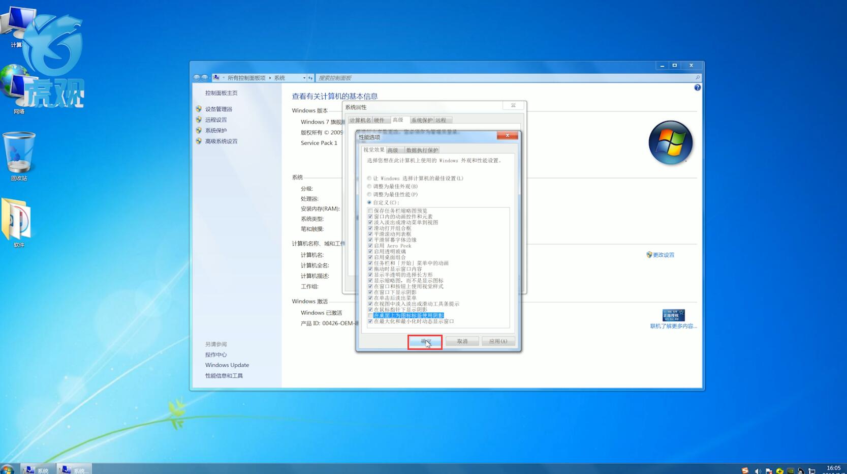Open 系统保护 tab in 系统属性
This screenshot has height=474, width=847.
click(422, 120)
